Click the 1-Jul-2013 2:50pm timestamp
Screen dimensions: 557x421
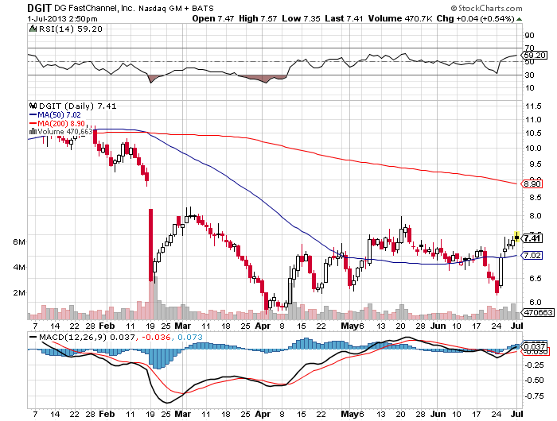(x=62, y=19)
